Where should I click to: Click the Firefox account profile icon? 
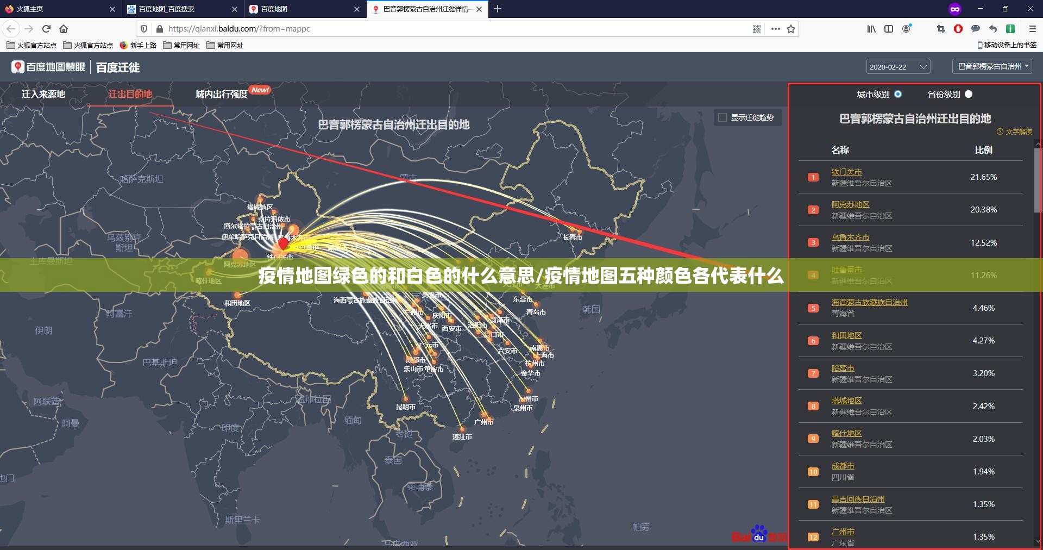tap(906, 29)
